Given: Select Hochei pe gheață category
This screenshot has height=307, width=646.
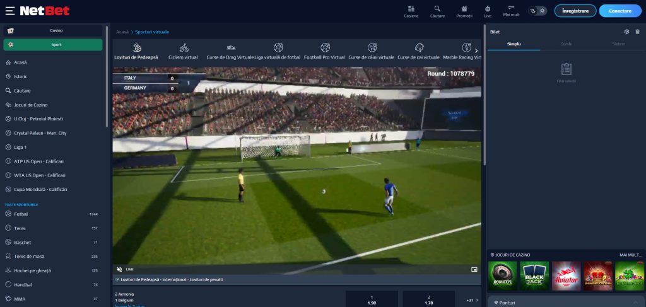Looking at the screenshot, I should [53, 270].
